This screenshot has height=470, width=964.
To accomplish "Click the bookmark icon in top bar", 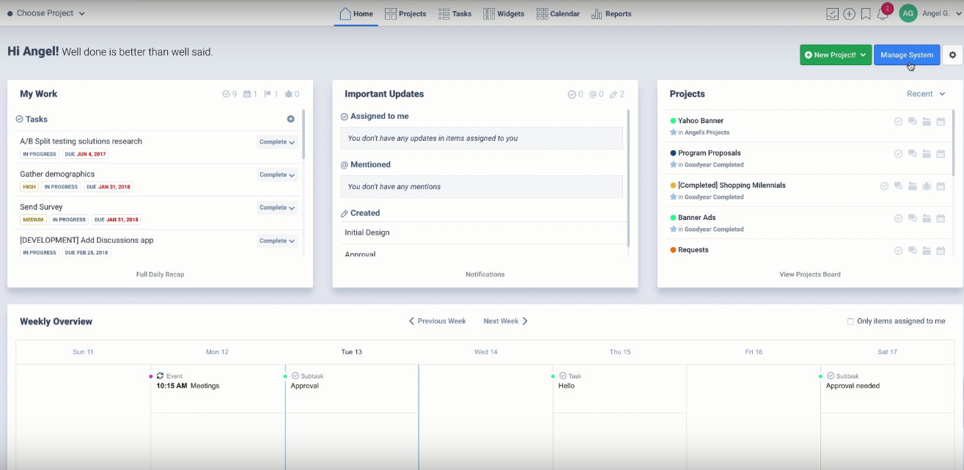I will [866, 14].
